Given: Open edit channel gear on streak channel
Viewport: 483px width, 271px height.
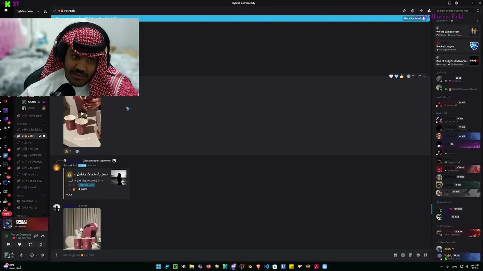Looking at the screenshot, I should [x=44, y=136].
